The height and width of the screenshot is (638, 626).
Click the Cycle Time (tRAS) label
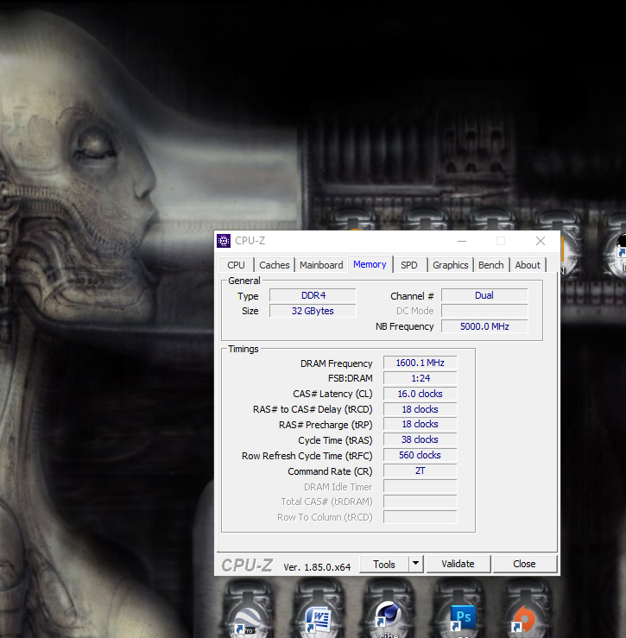coord(335,440)
